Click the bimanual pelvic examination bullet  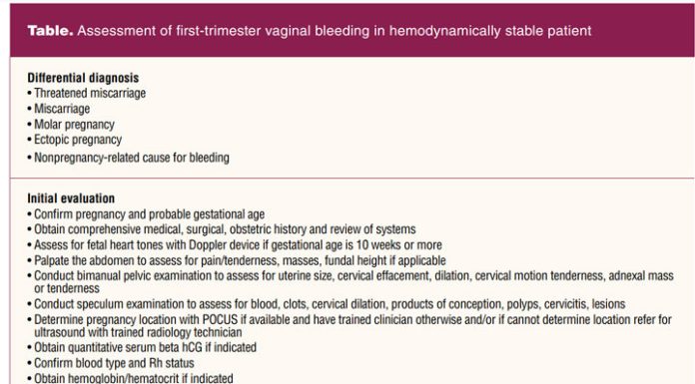tap(350, 282)
